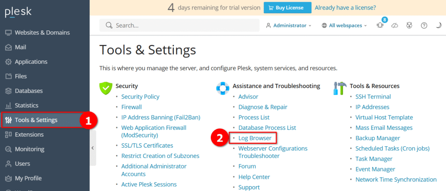
Task: Open Restrict Creation of Subzones
Action: pos(160,156)
